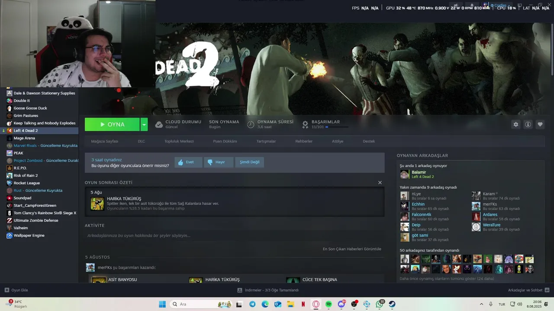Click the achievements progress bar

[x=337, y=127]
